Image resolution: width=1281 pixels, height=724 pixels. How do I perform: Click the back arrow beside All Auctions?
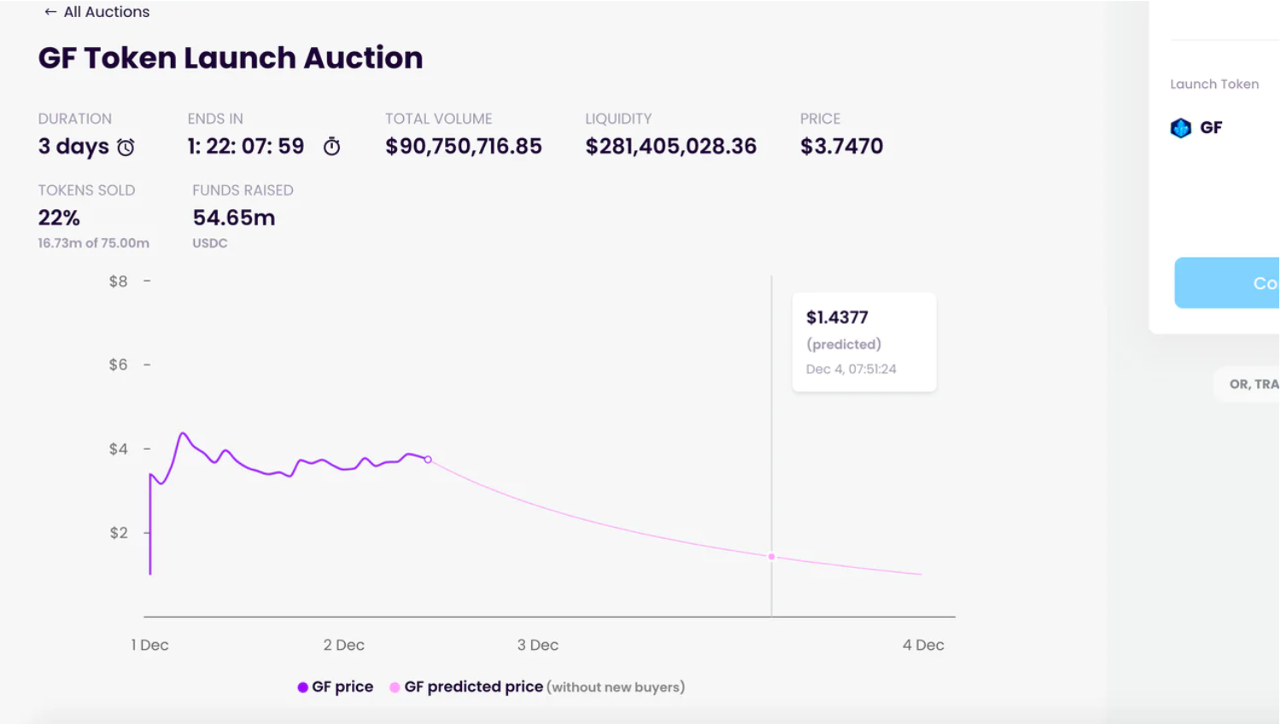[x=50, y=12]
